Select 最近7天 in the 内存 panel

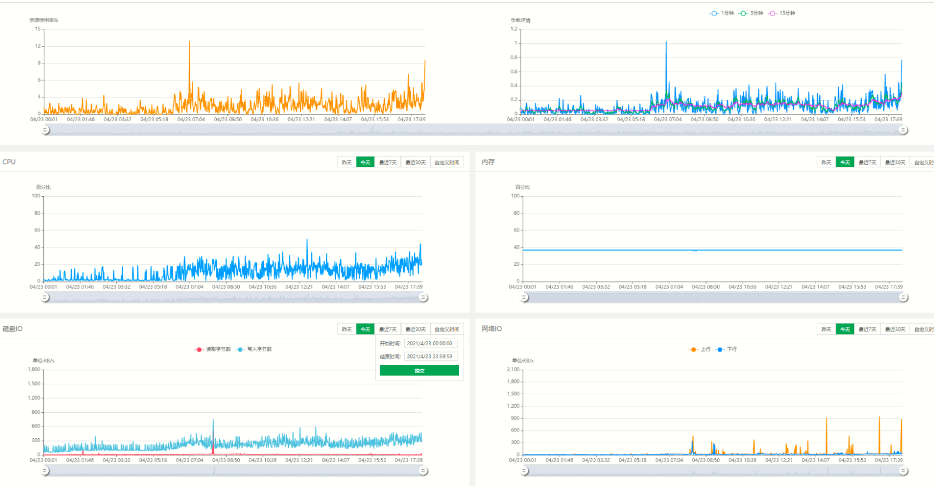(x=867, y=162)
